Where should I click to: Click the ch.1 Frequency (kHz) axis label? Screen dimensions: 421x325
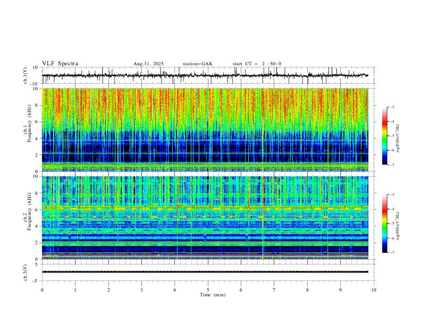28,130
